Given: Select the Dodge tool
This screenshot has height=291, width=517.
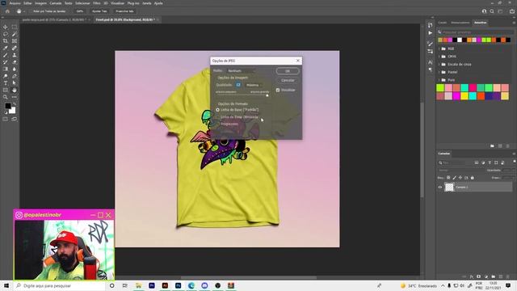Looking at the screenshot, I should pos(6,76).
